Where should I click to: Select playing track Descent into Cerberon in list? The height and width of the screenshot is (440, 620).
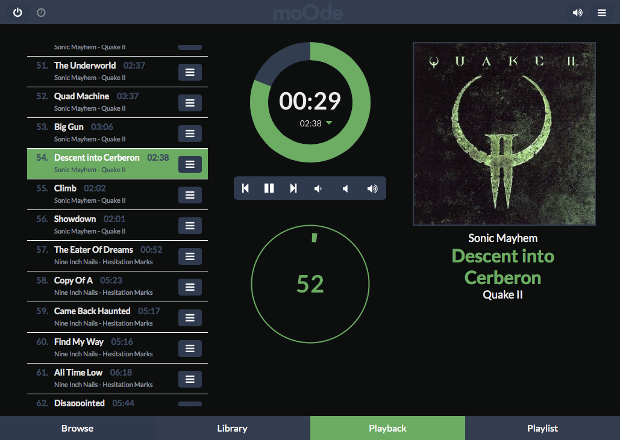point(117,164)
